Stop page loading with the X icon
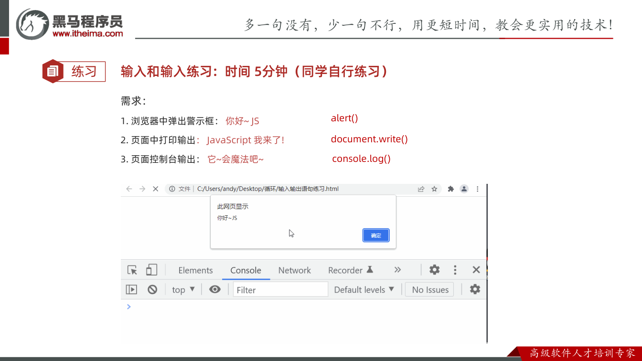 (155, 189)
